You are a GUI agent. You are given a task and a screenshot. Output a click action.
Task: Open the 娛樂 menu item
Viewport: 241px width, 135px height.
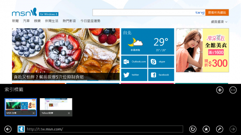37,21
